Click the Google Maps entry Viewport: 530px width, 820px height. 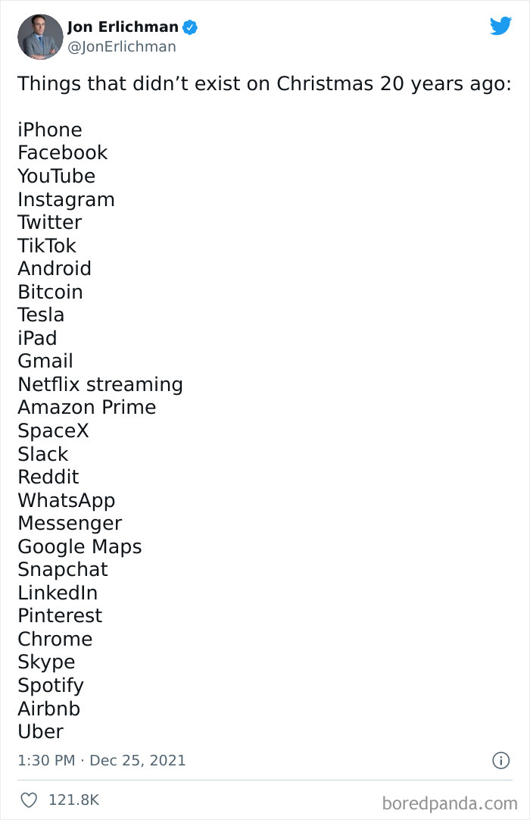pos(79,546)
